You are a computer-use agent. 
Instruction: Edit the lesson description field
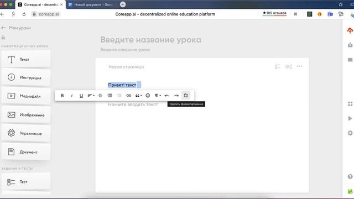[x=125, y=50]
